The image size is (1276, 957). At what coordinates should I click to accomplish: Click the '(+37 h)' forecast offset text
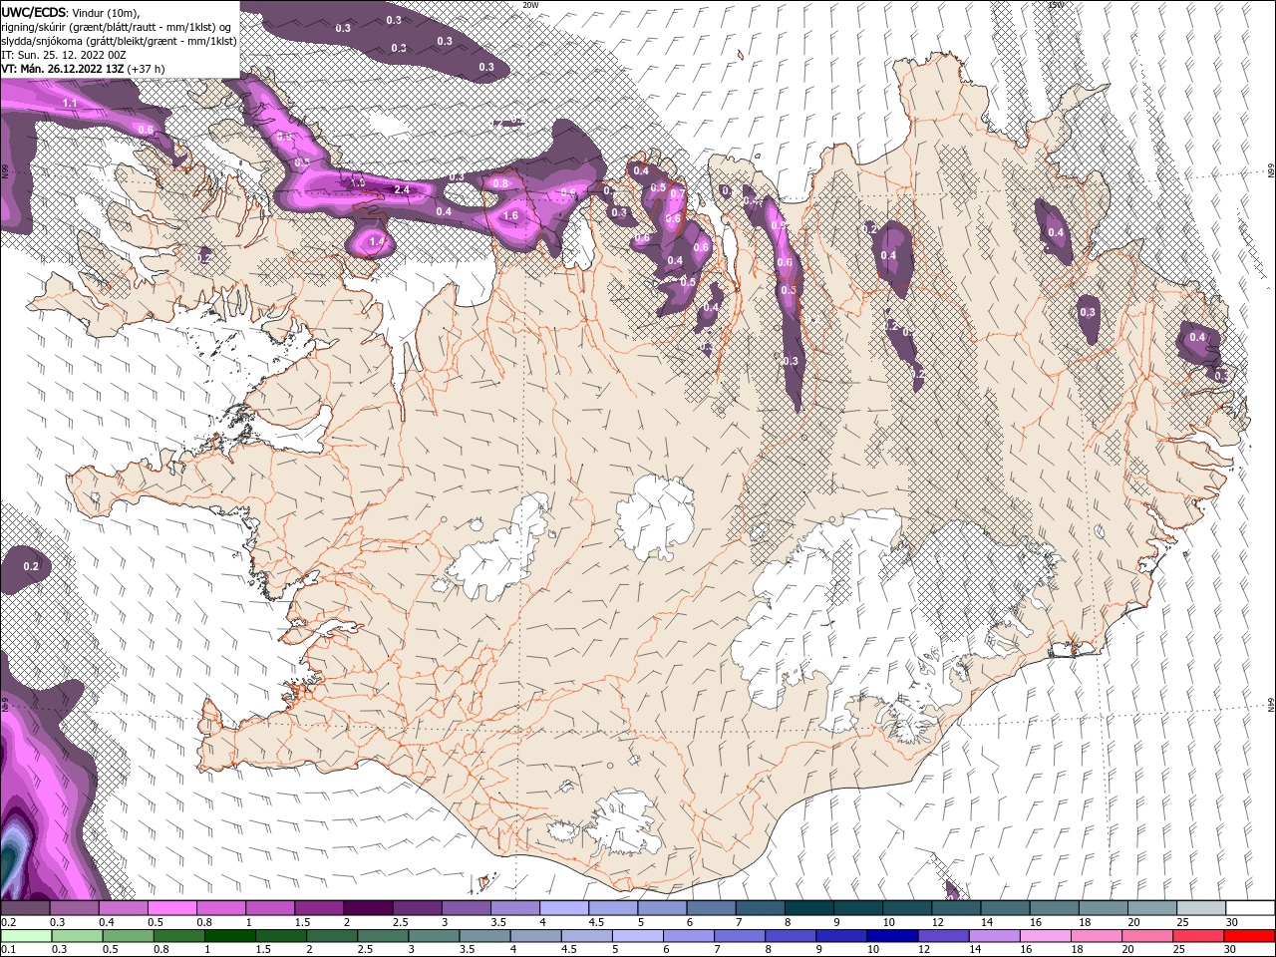[146, 69]
